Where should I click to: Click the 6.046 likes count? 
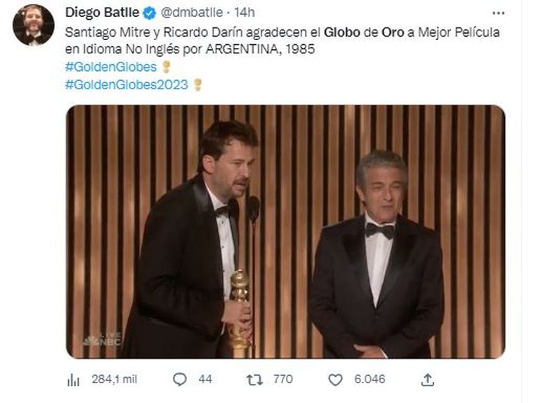(369, 380)
